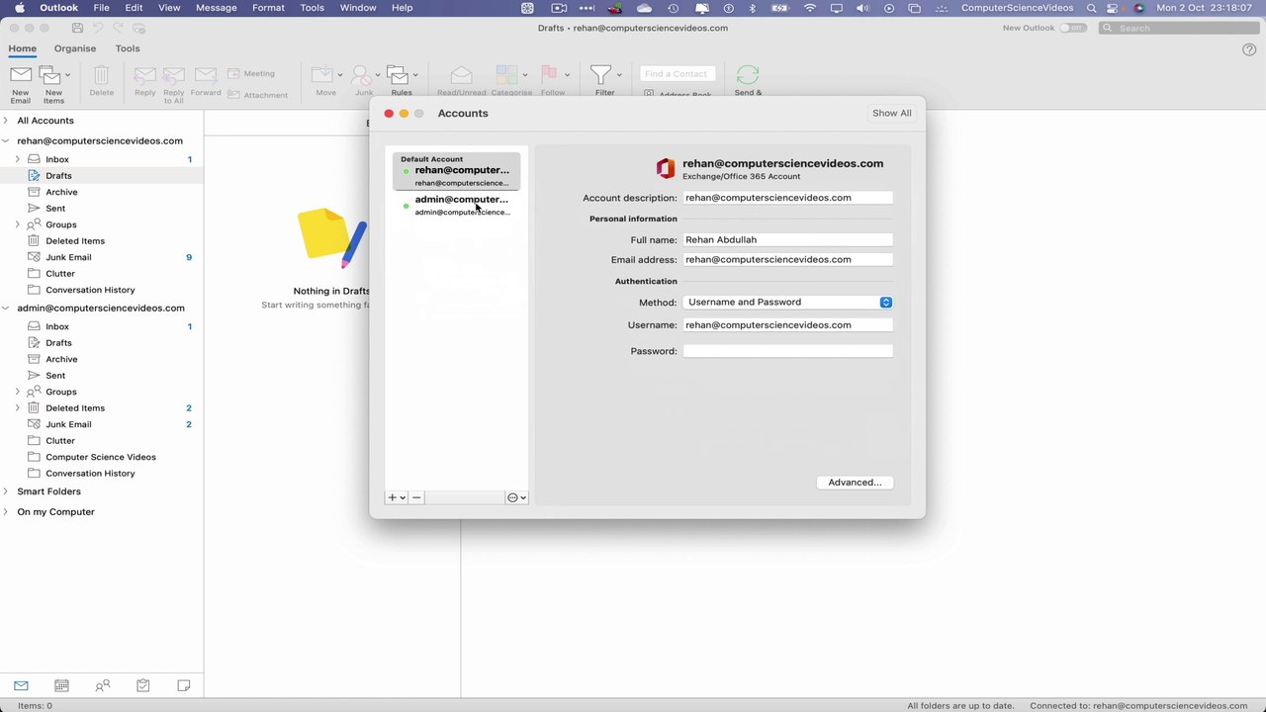Collapse the admin@computersciencevideos.com account tree
Screen dimensions: 1266x712
(x=6, y=308)
